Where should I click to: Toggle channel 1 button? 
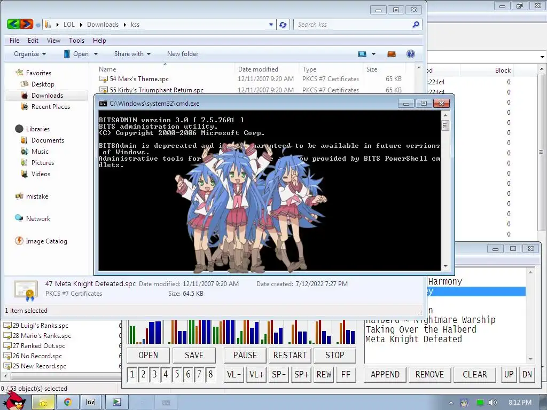tap(132, 374)
